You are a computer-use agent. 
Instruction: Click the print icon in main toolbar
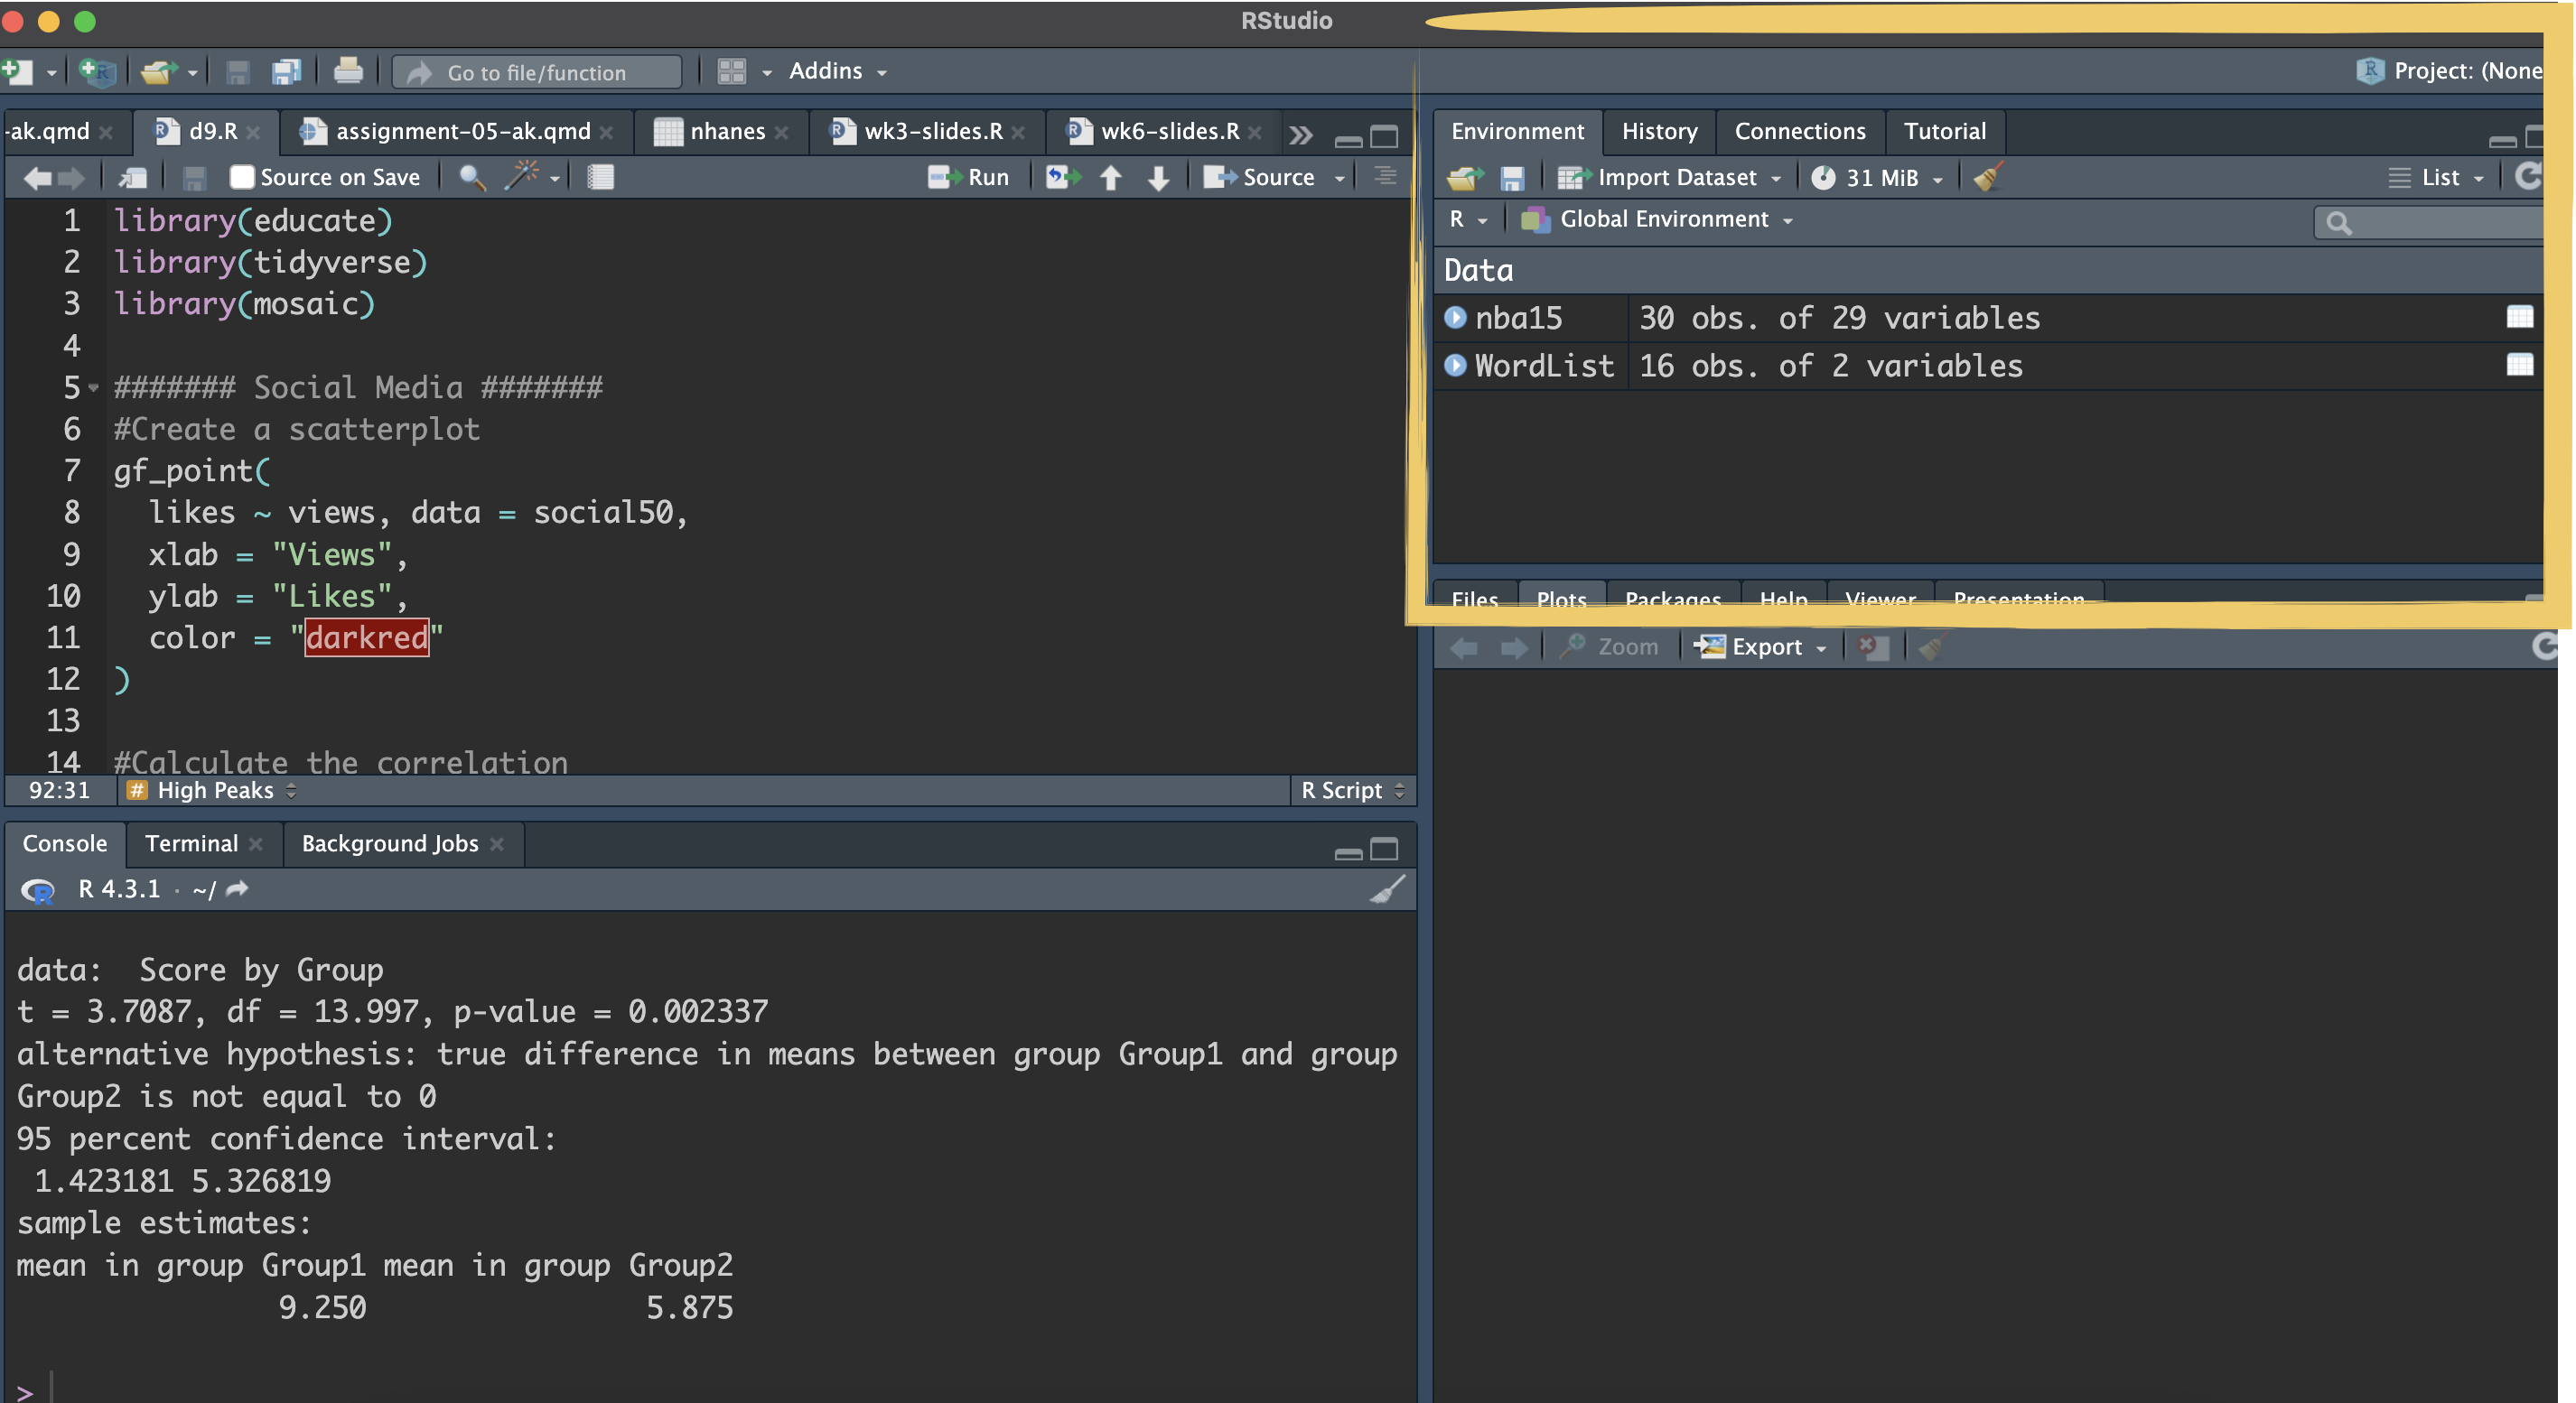pyautogui.click(x=348, y=72)
